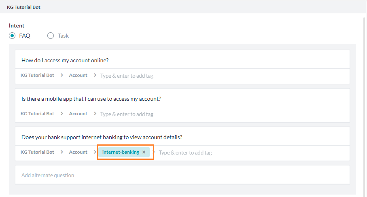Viewport: 367px width, 197px height.
Task: Edit the 'How do I access my account online?' question
Action: (65, 60)
